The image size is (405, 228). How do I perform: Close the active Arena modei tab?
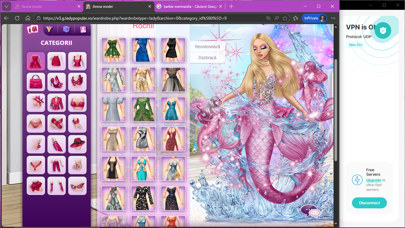pyautogui.click(x=150, y=6)
